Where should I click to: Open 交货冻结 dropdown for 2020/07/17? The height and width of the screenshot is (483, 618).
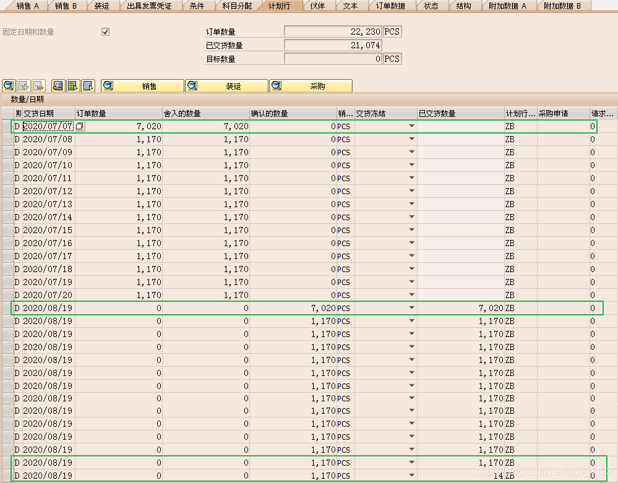(x=411, y=256)
